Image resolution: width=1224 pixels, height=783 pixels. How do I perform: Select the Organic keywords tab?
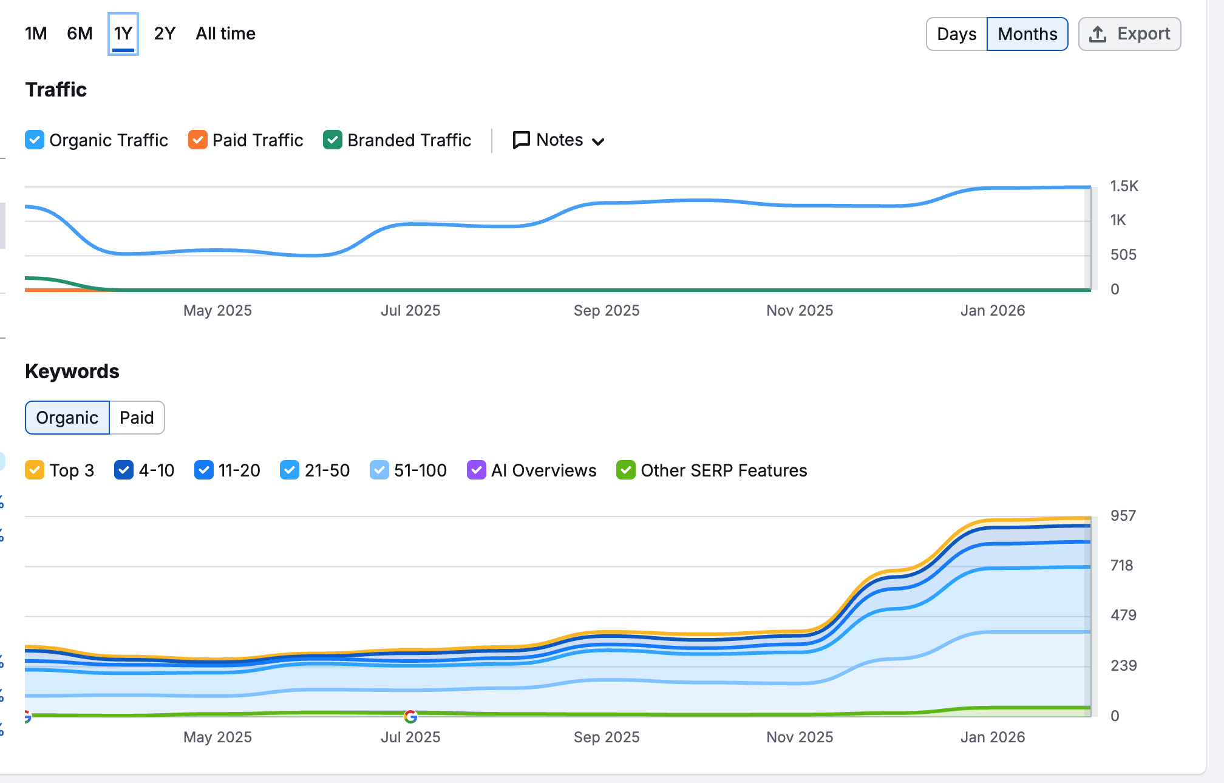pos(67,418)
